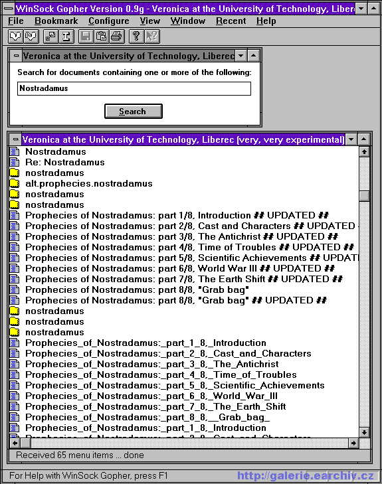Click 'Received 65 menu items ... done' status text
The height and width of the screenshot is (484, 382).
pos(80,455)
